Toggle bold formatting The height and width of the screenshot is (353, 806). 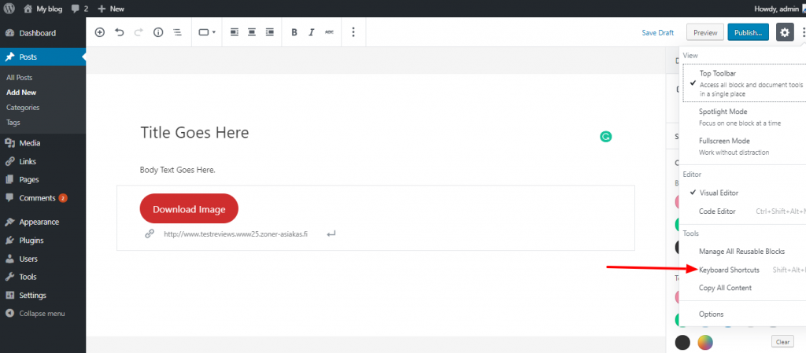click(x=294, y=32)
